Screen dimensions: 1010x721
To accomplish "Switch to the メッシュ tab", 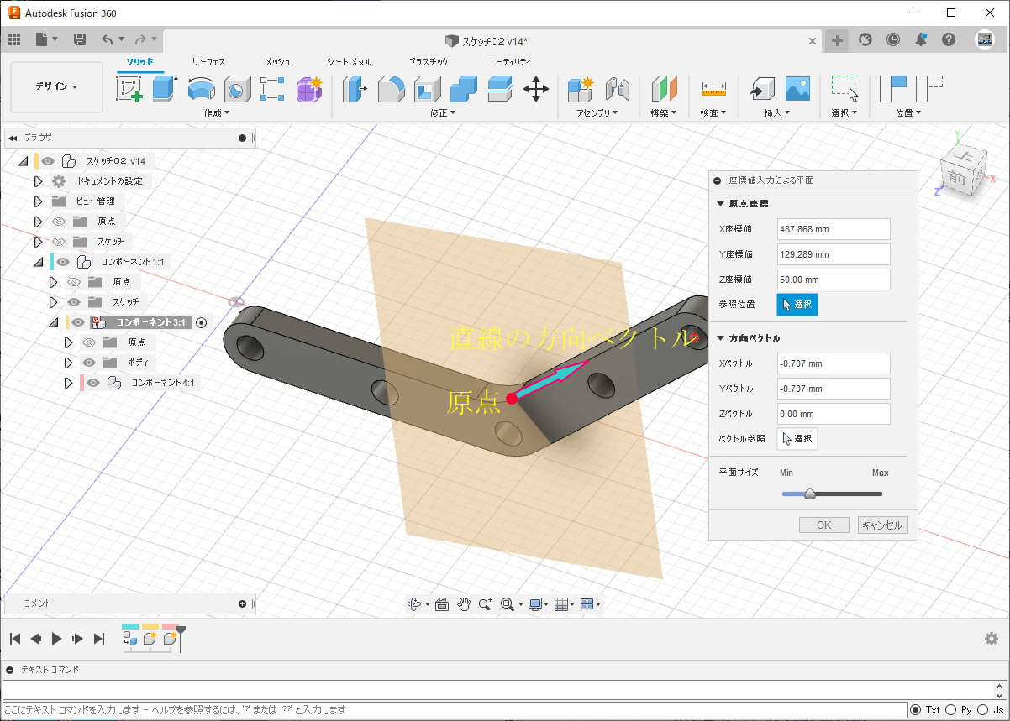I will [278, 62].
